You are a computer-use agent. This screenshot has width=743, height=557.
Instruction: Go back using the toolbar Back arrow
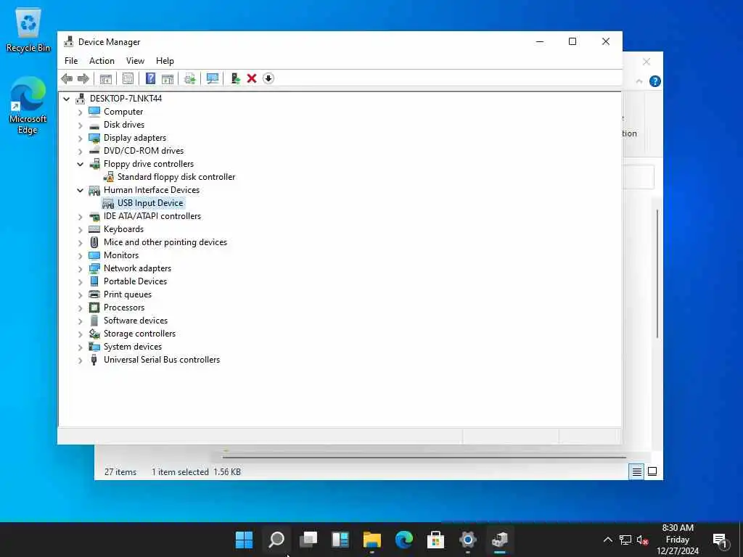click(x=67, y=78)
